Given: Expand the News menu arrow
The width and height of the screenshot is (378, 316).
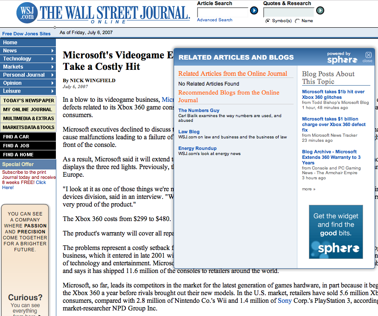Looking at the screenshot, I should [x=52, y=51].
